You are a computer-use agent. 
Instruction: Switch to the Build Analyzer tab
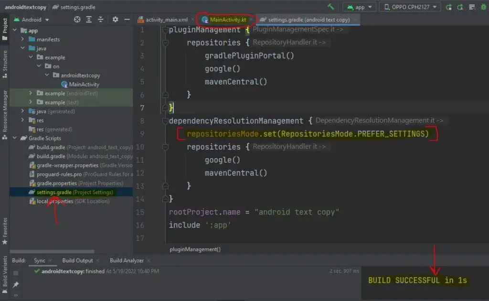point(127,260)
